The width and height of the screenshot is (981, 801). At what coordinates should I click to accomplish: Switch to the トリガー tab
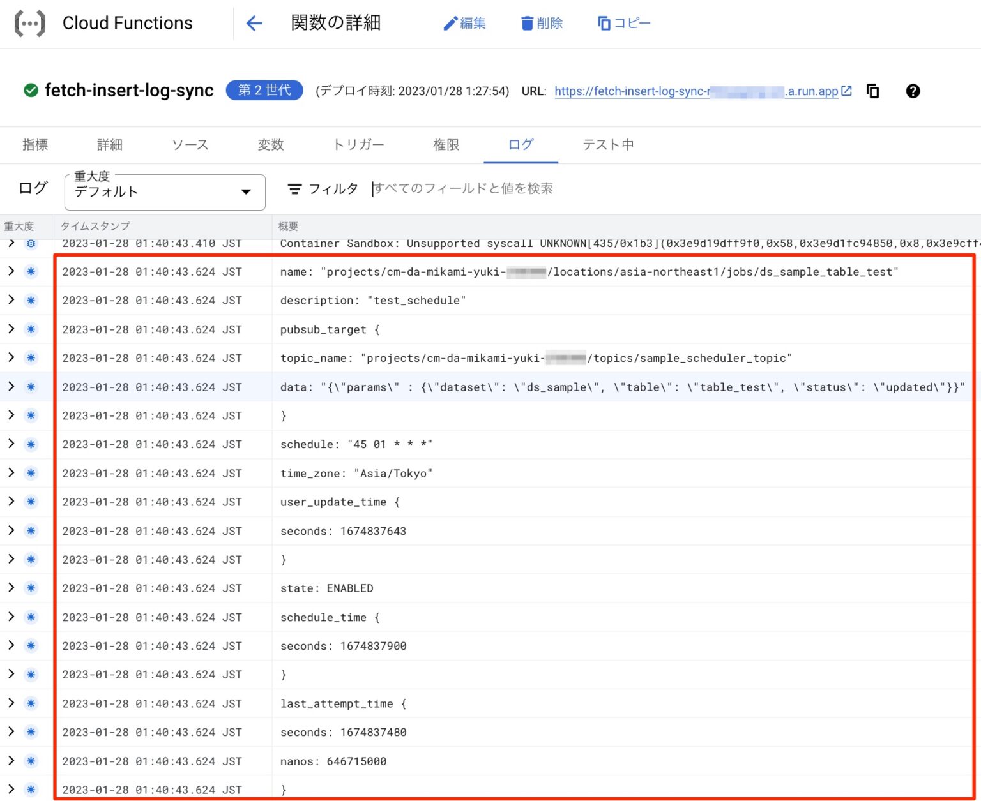click(x=358, y=145)
